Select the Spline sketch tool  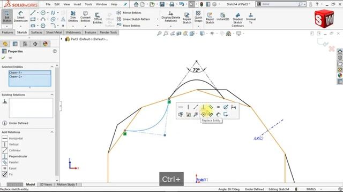coord(53,13)
